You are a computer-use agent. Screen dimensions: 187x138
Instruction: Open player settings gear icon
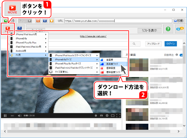pyautogui.click(x=107, y=116)
